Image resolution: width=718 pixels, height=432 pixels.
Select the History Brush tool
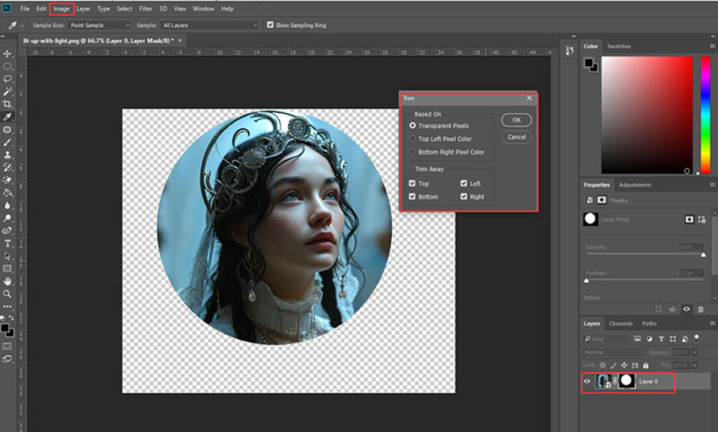click(8, 168)
